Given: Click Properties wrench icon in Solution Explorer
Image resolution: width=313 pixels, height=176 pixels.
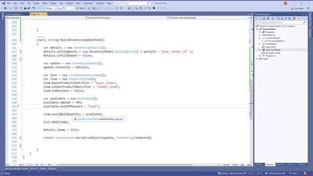Looking at the screenshot, I should 294,19.
